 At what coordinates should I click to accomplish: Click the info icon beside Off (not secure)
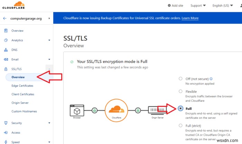click(x=211, y=79)
